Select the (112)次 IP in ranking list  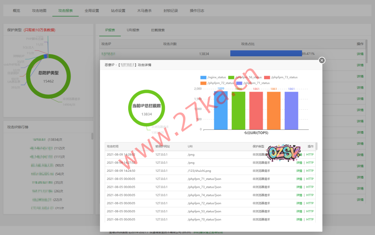[x=47, y=148]
